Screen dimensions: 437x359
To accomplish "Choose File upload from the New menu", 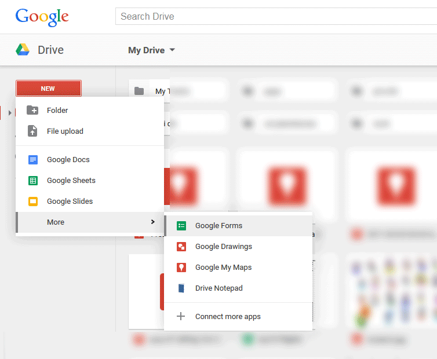I will tap(90, 131).
